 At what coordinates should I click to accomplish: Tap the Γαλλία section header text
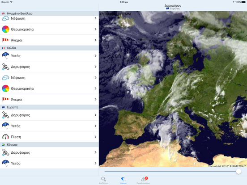[11, 48]
